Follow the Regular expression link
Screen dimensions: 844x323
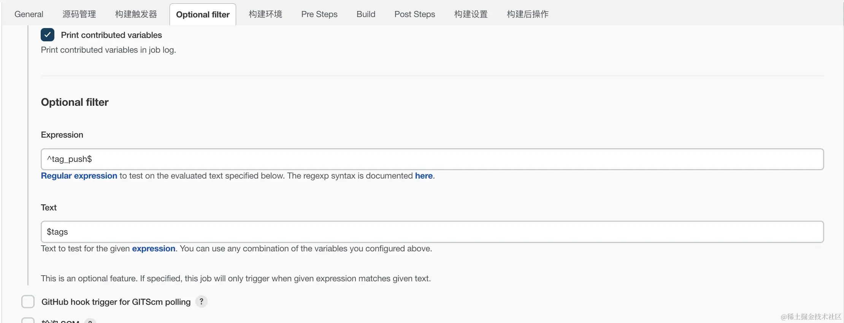79,176
